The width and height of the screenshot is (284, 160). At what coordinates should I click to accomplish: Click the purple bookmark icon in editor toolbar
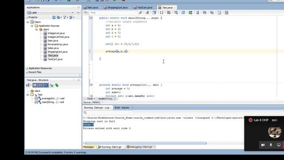(197, 12)
